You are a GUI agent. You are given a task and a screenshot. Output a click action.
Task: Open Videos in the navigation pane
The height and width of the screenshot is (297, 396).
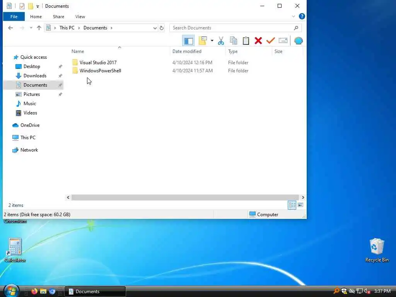30,113
